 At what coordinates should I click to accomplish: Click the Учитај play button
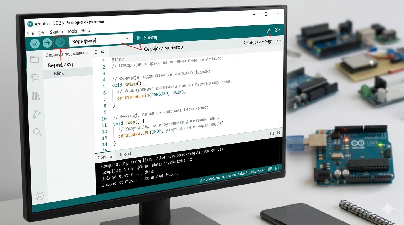[x=139, y=38]
